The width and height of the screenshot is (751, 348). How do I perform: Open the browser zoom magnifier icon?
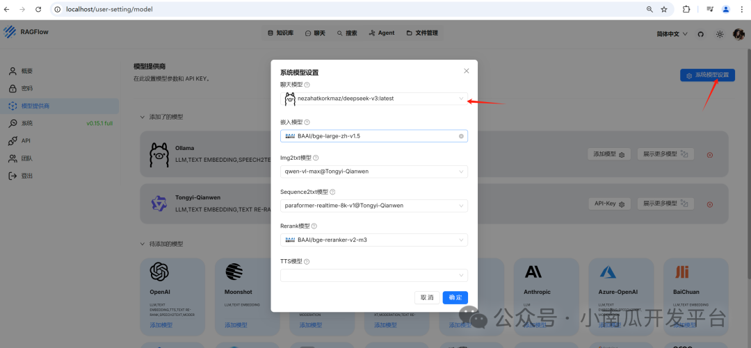pos(650,9)
